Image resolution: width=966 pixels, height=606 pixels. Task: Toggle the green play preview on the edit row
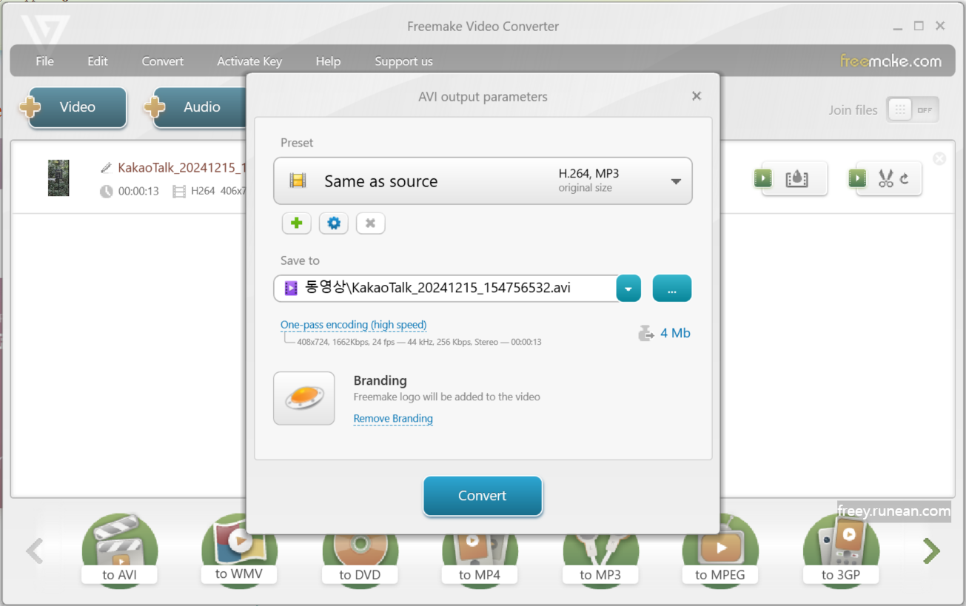(856, 178)
